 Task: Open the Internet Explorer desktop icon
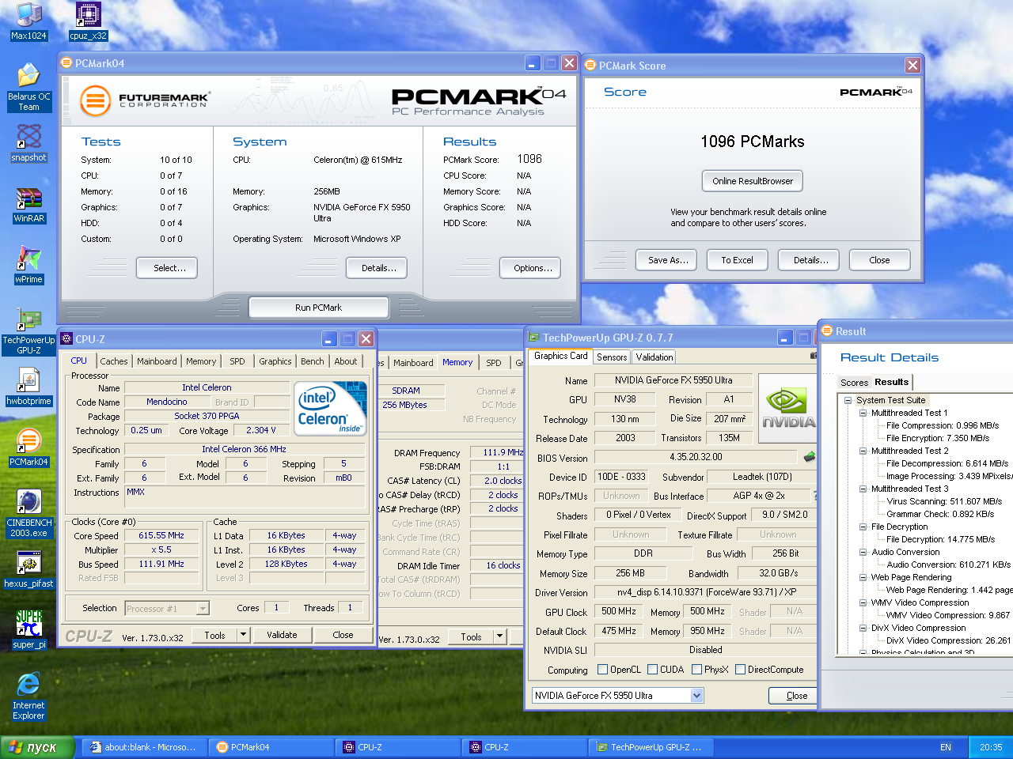[28, 696]
